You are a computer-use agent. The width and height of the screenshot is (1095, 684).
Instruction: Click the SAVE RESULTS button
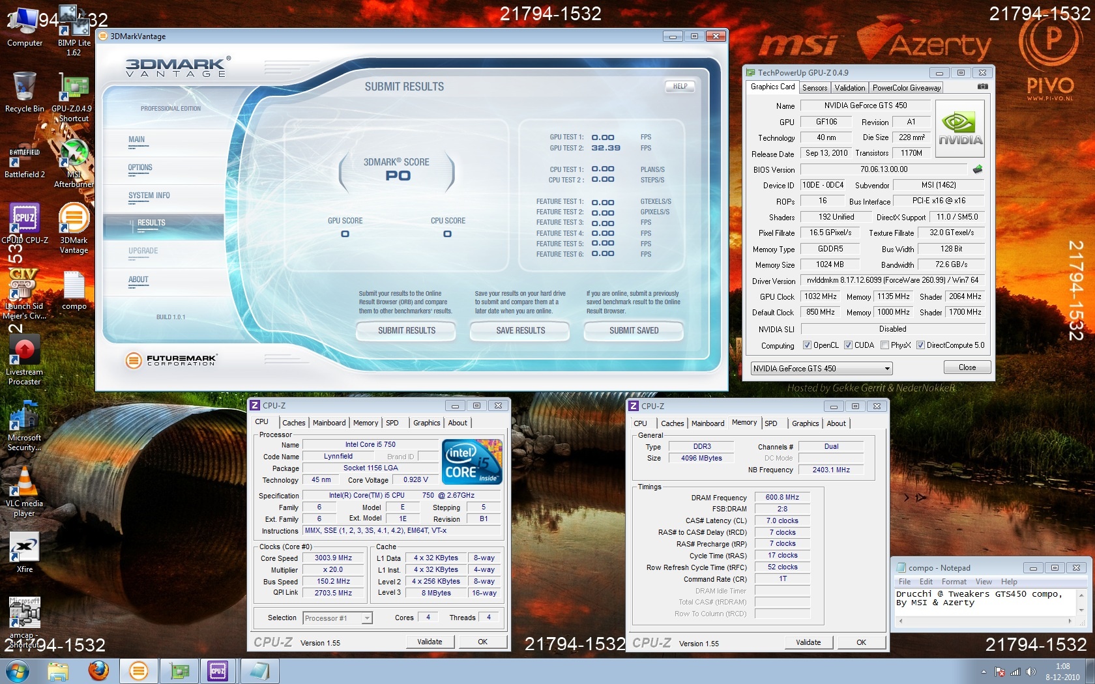pos(520,331)
